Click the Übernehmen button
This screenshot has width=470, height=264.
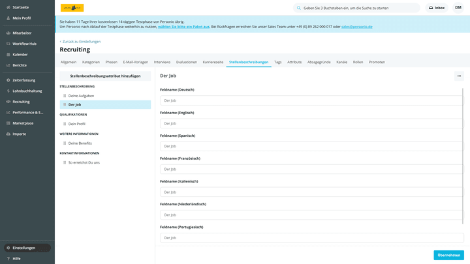coord(448,255)
